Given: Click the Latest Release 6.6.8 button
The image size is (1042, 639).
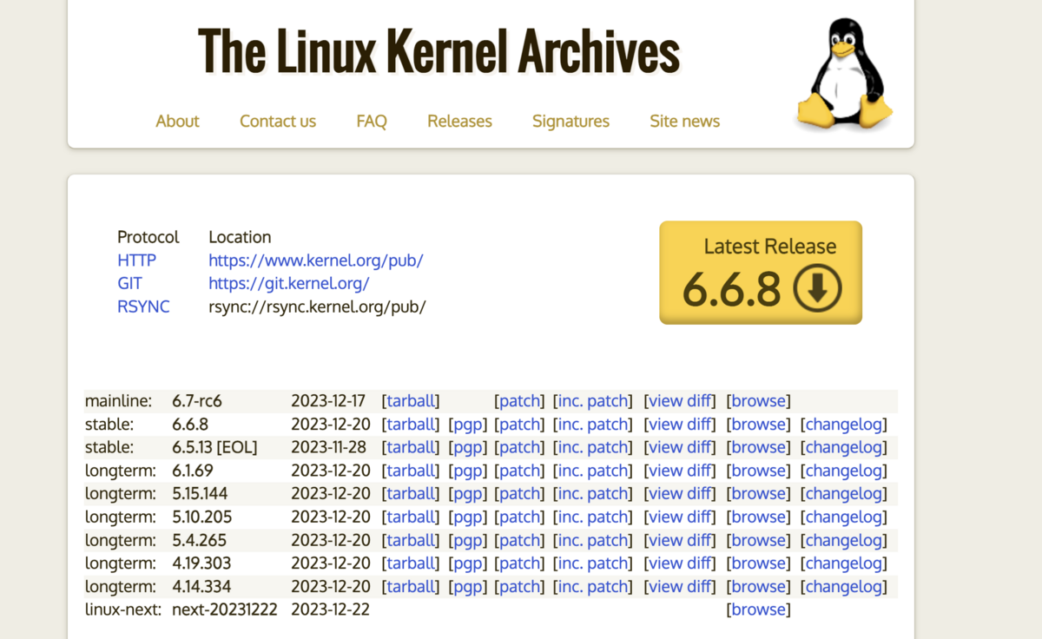Looking at the screenshot, I should coord(761,273).
